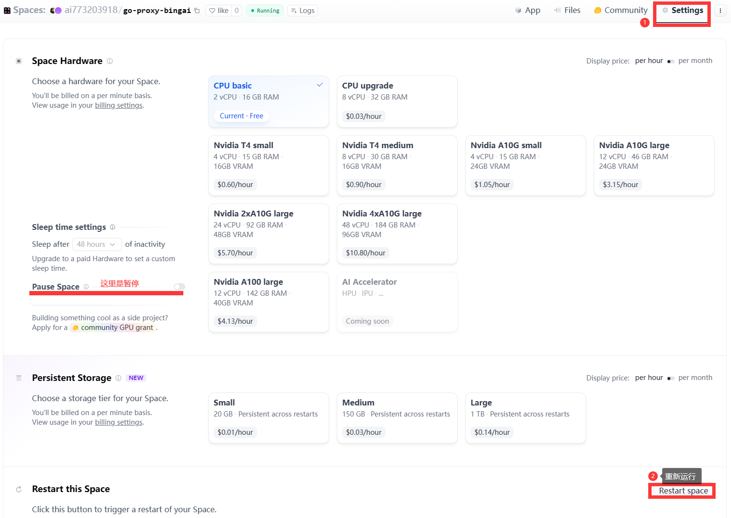This screenshot has height=518, width=731.
Task: Click the like count 0
Action: (237, 11)
